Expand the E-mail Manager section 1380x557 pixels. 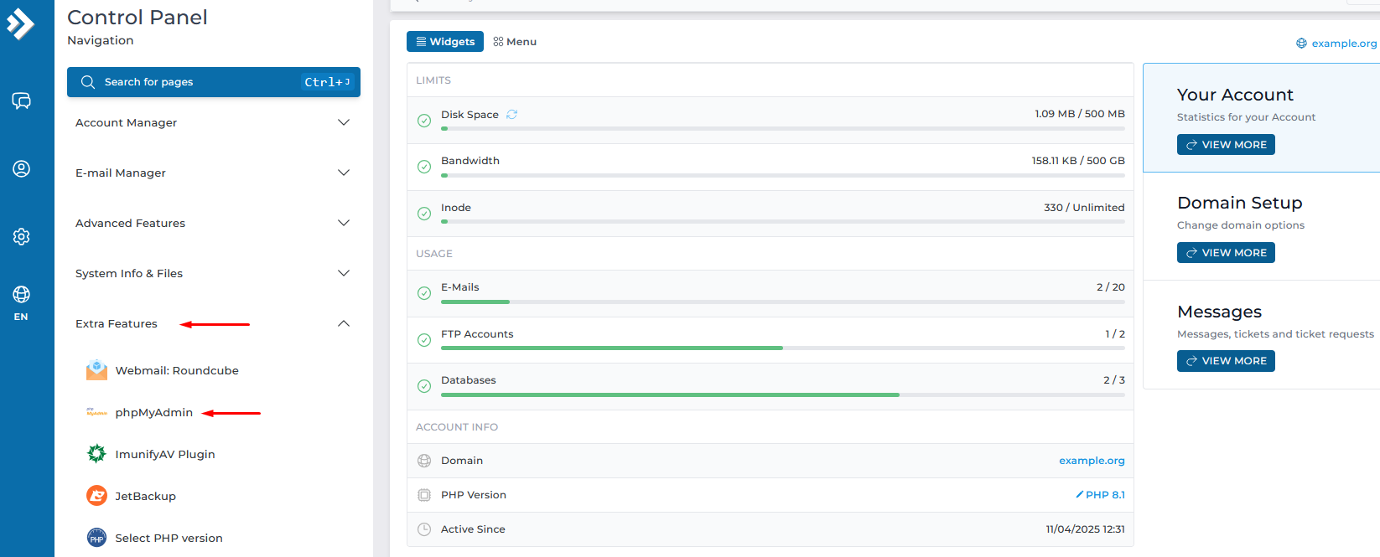213,173
